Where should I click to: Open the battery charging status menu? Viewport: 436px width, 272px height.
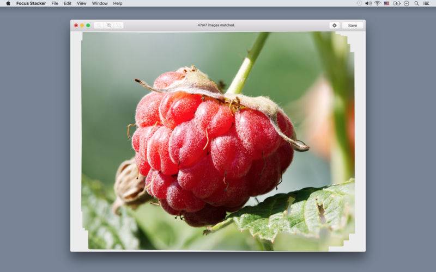pos(397,3)
